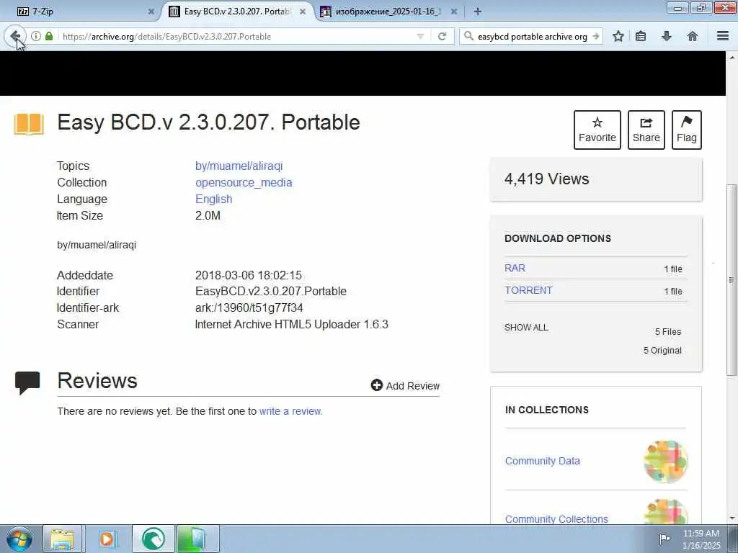This screenshot has height=553, width=738.
Task: Open the downloads arrow icon
Action: [667, 36]
